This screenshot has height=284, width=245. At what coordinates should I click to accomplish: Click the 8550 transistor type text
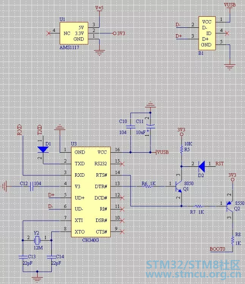coord(240,203)
